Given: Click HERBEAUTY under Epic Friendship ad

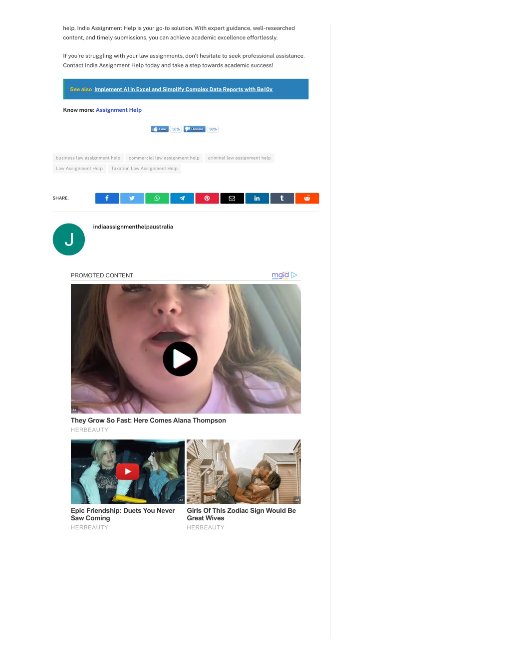Looking at the screenshot, I should pyautogui.click(x=89, y=528).
